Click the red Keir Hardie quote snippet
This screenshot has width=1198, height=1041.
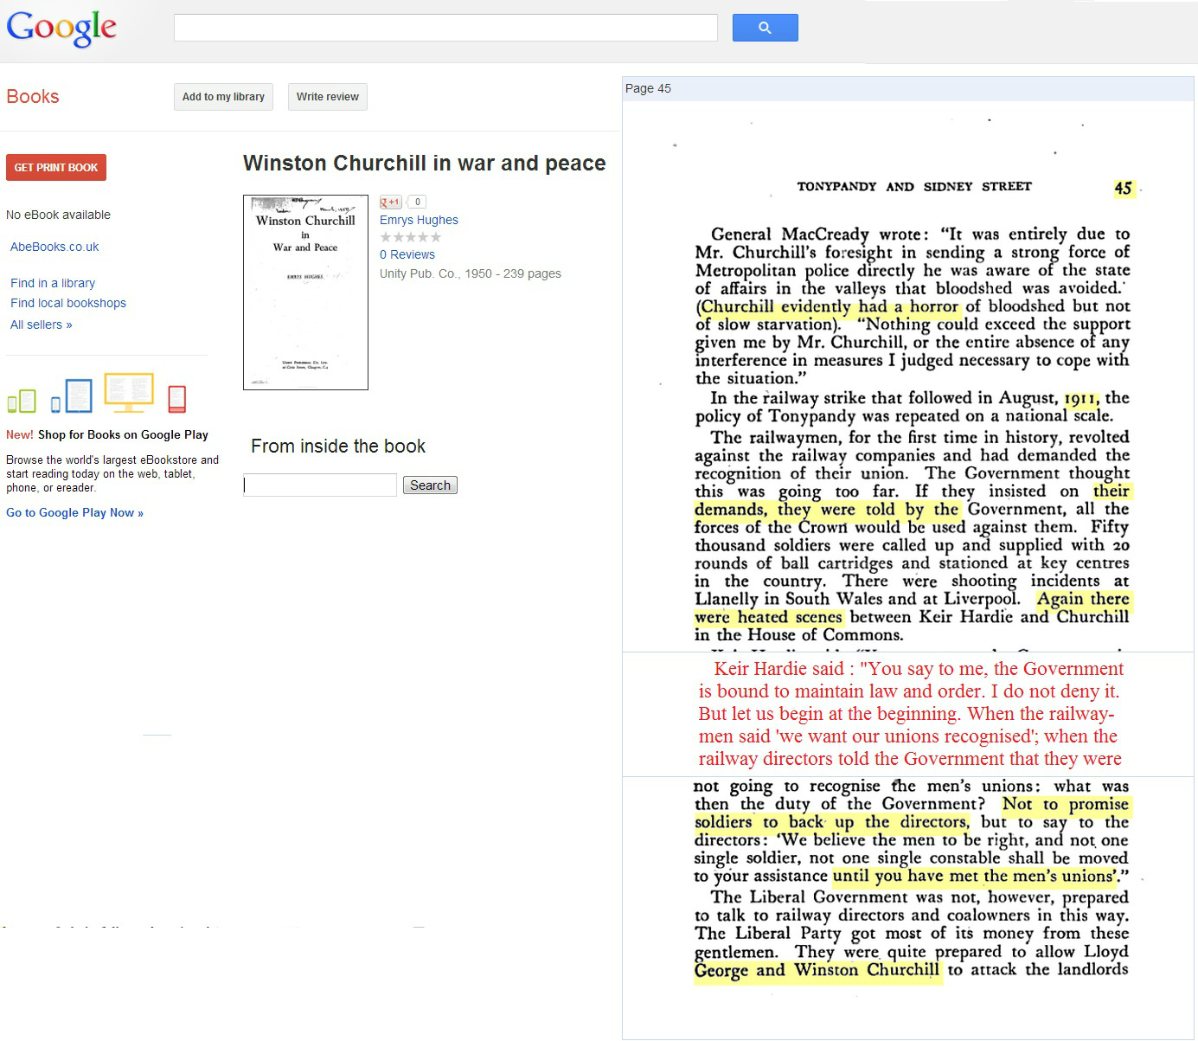tap(910, 714)
